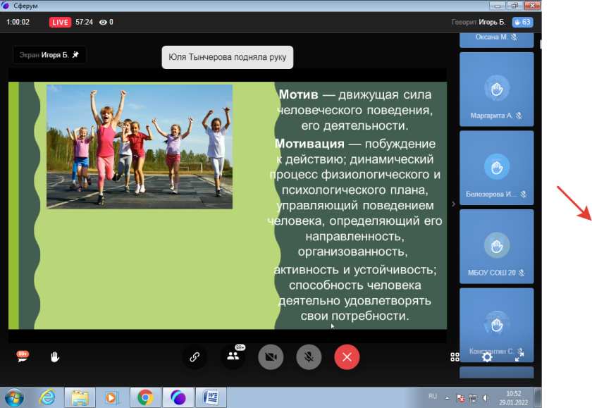Show hidden tray icons arrow
The image size is (592, 408).
click(447, 398)
